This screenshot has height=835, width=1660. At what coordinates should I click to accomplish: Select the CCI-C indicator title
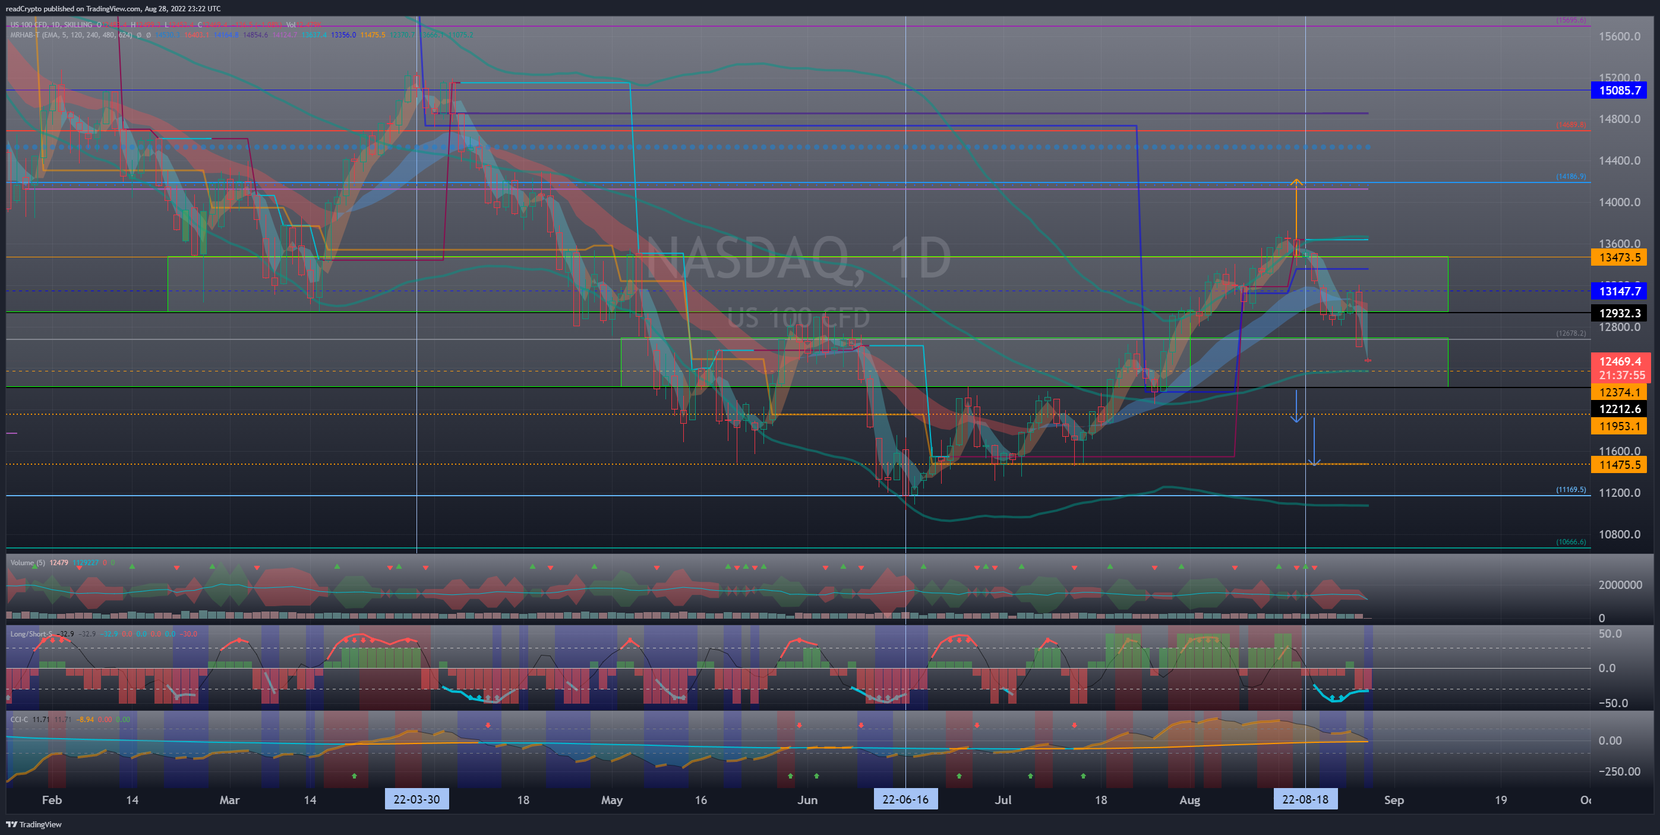click(x=20, y=719)
